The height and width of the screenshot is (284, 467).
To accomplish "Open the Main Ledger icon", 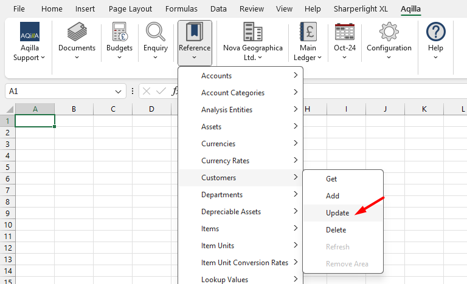I will pos(308,32).
